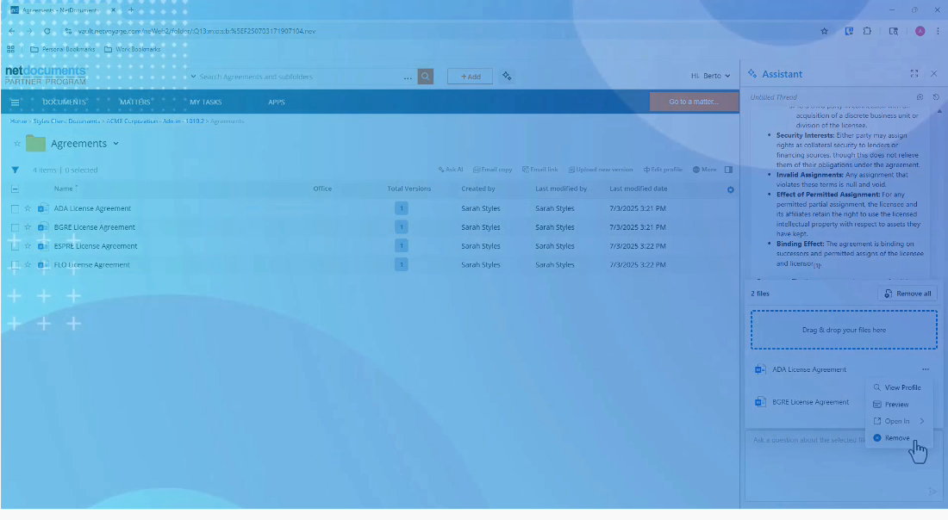Click Remove all files button
The width and height of the screenshot is (948, 520).
907,294
